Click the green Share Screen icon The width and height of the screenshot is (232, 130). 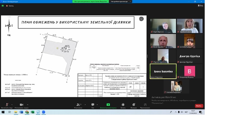pos(108,104)
